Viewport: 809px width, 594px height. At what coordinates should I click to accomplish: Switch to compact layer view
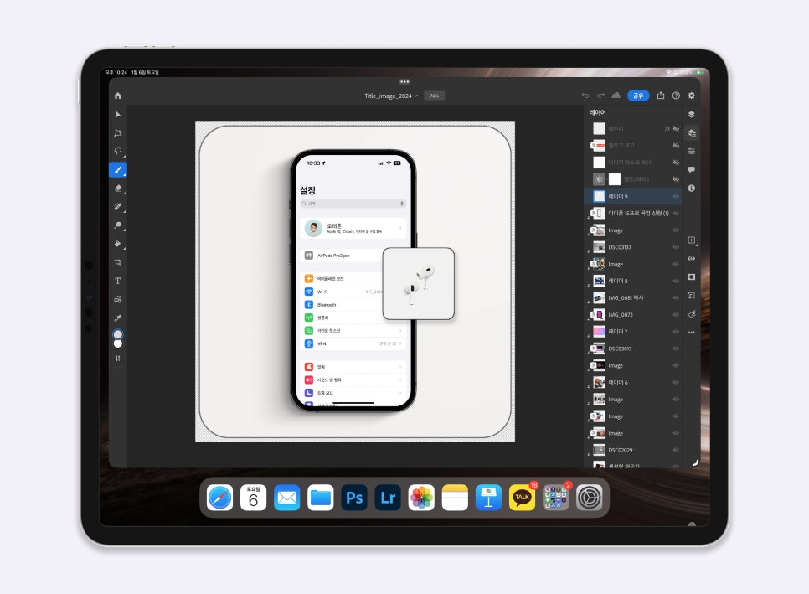pyautogui.click(x=692, y=115)
